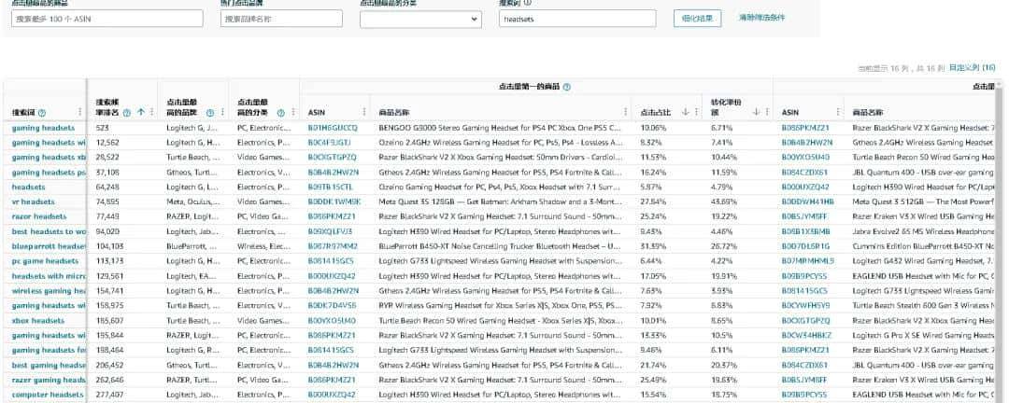The image size is (1009, 403).
Task: Open the 'razer gaming heads' search term link
Action: (x=49, y=380)
